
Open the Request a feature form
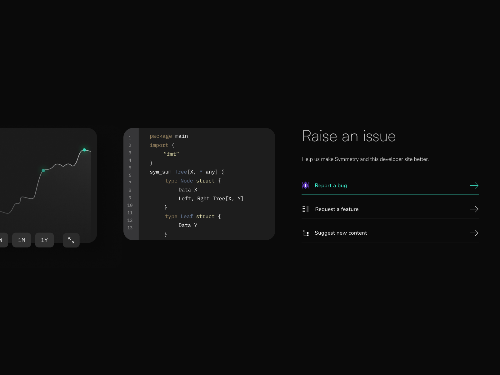point(337,209)
